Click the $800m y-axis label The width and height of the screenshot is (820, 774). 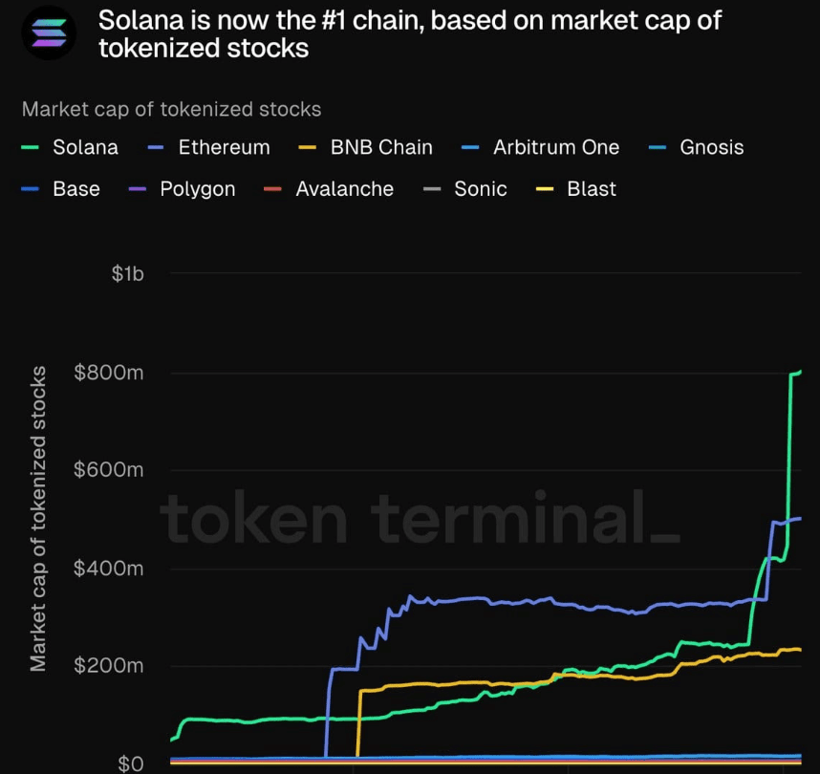[x=109, y=372]
